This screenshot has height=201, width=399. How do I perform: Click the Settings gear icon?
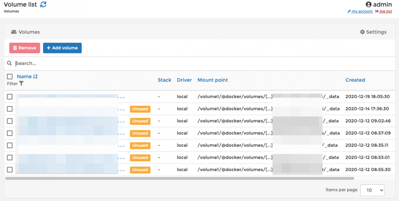coord(362,32)
